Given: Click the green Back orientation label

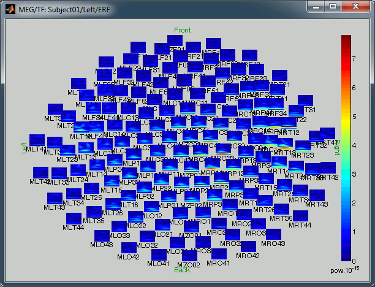Looking at the screenshot, I should point(182,270).
